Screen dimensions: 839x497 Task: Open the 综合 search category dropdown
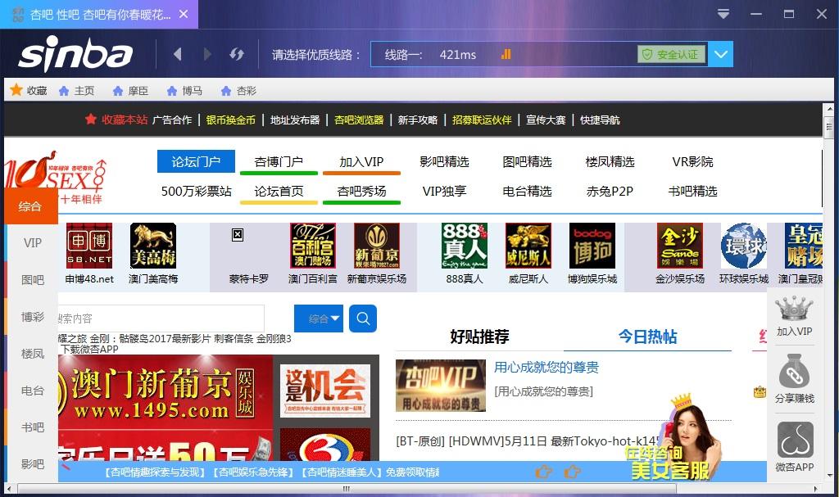(319, 319)
